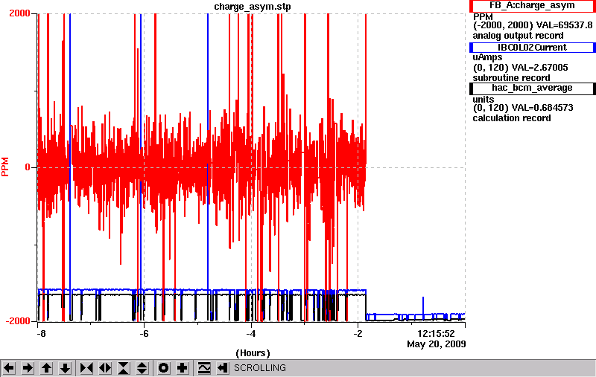Click the -4 hours x-axis tick
This screenshot has width=596, height=377.
click(x=251, y=334)
